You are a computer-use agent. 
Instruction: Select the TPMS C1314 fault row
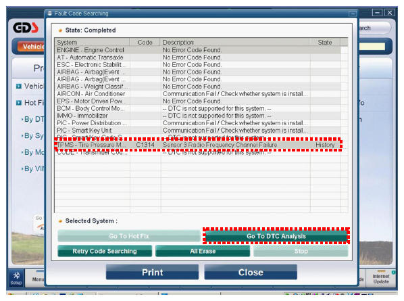[198, 145]
